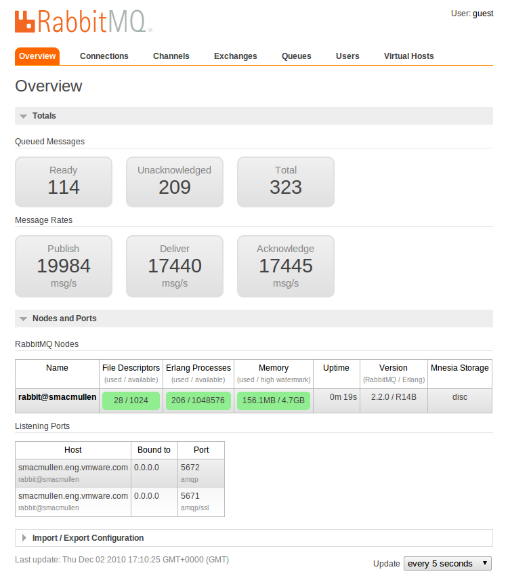Click the 28 / 1024 file descriptors bar
Image resolution: width=508 pixels, height=576 pixels.
point(131,400)
